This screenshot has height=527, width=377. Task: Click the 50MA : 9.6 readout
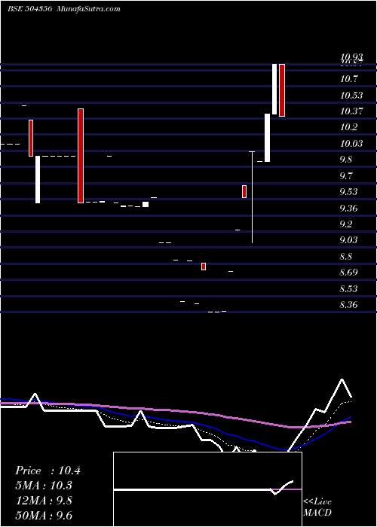44,515
